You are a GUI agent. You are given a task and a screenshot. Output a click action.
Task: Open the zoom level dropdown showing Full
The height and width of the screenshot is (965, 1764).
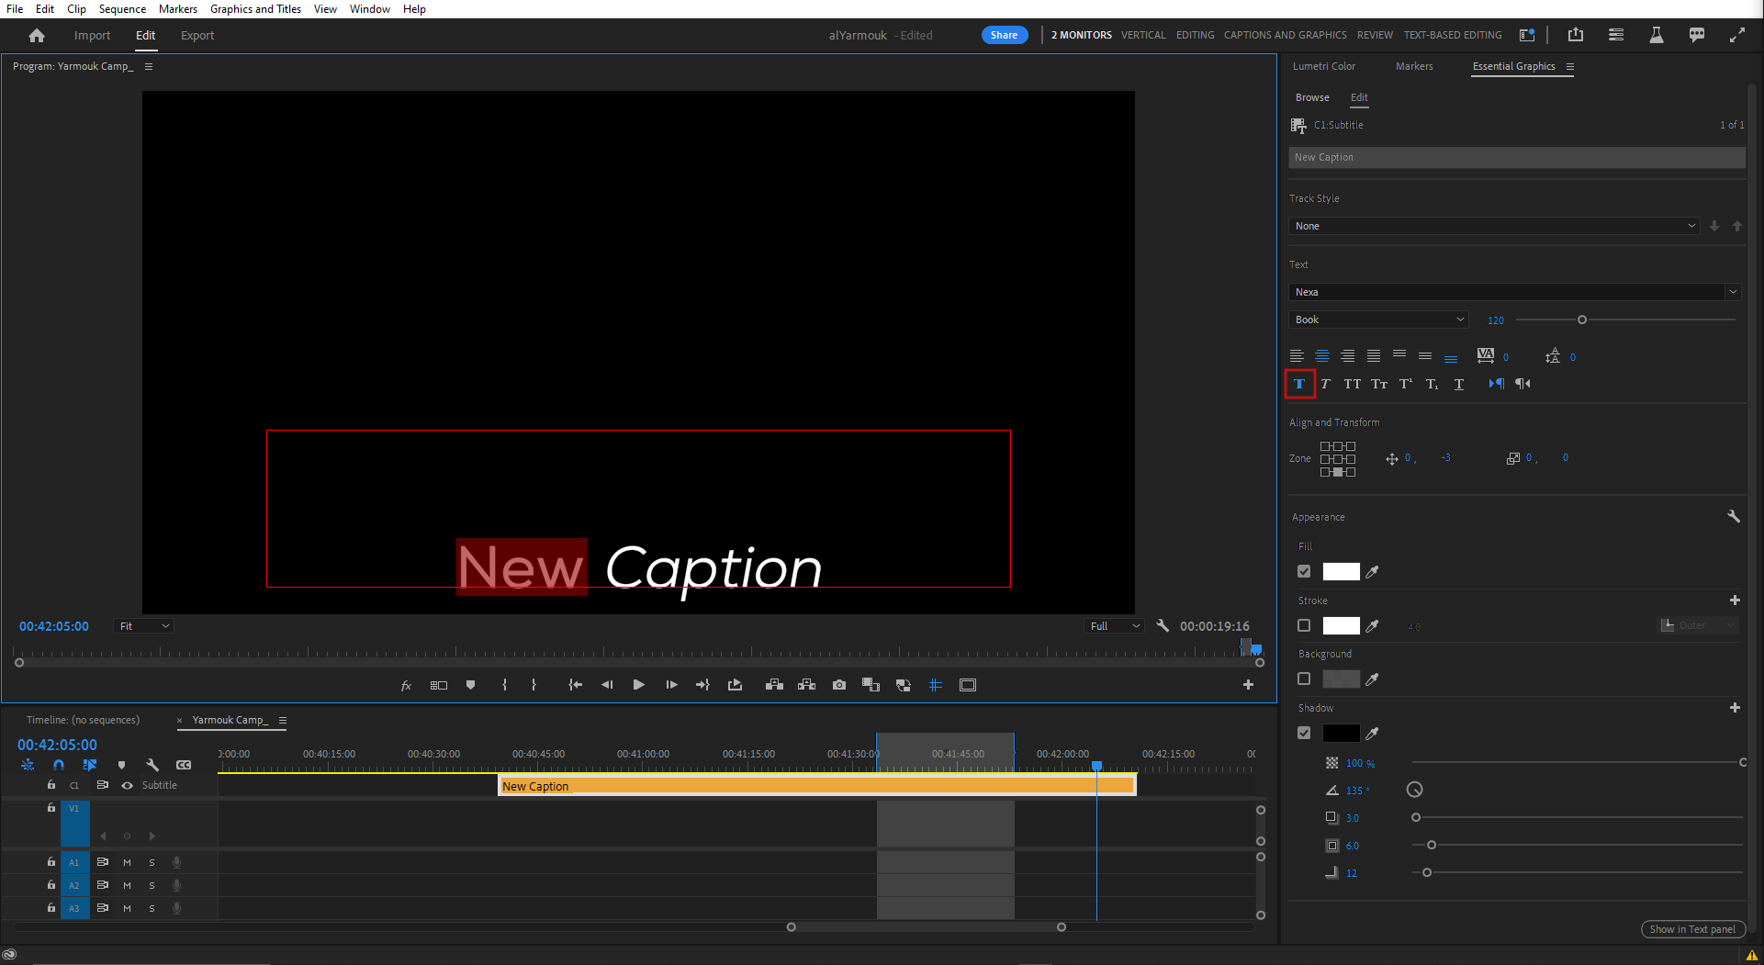[1112, 625]
